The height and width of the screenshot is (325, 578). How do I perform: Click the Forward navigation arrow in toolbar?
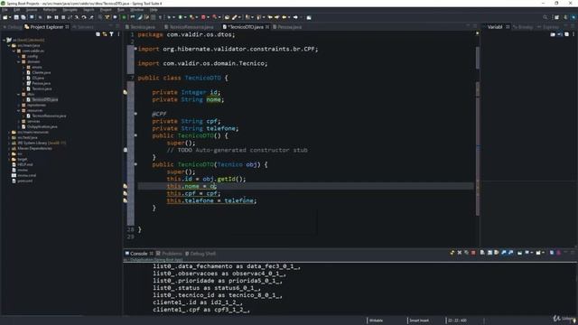coord(295,17)
